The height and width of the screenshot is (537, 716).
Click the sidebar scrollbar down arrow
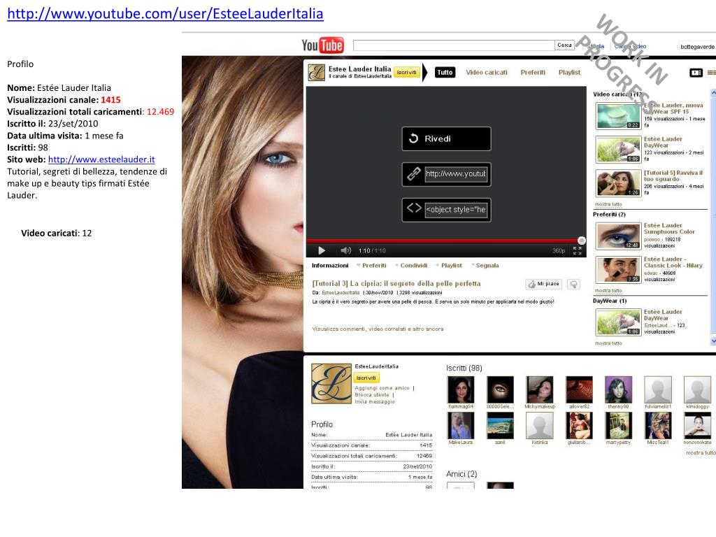pyautogui.click(x=713, y=341)
